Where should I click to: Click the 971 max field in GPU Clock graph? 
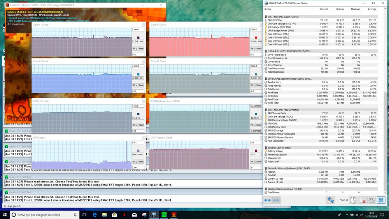(x=138, y=143)
